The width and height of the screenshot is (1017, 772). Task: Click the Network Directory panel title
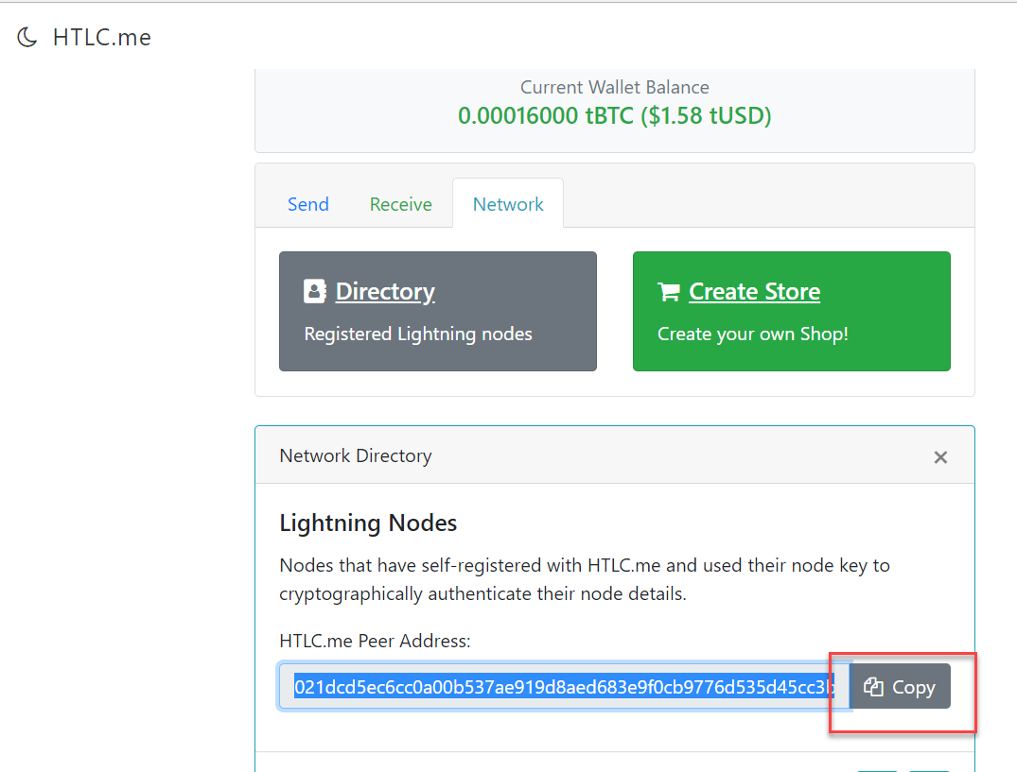click(356, 456)
